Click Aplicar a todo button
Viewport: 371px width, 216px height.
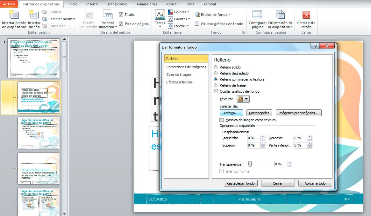(x=315, y=183)
